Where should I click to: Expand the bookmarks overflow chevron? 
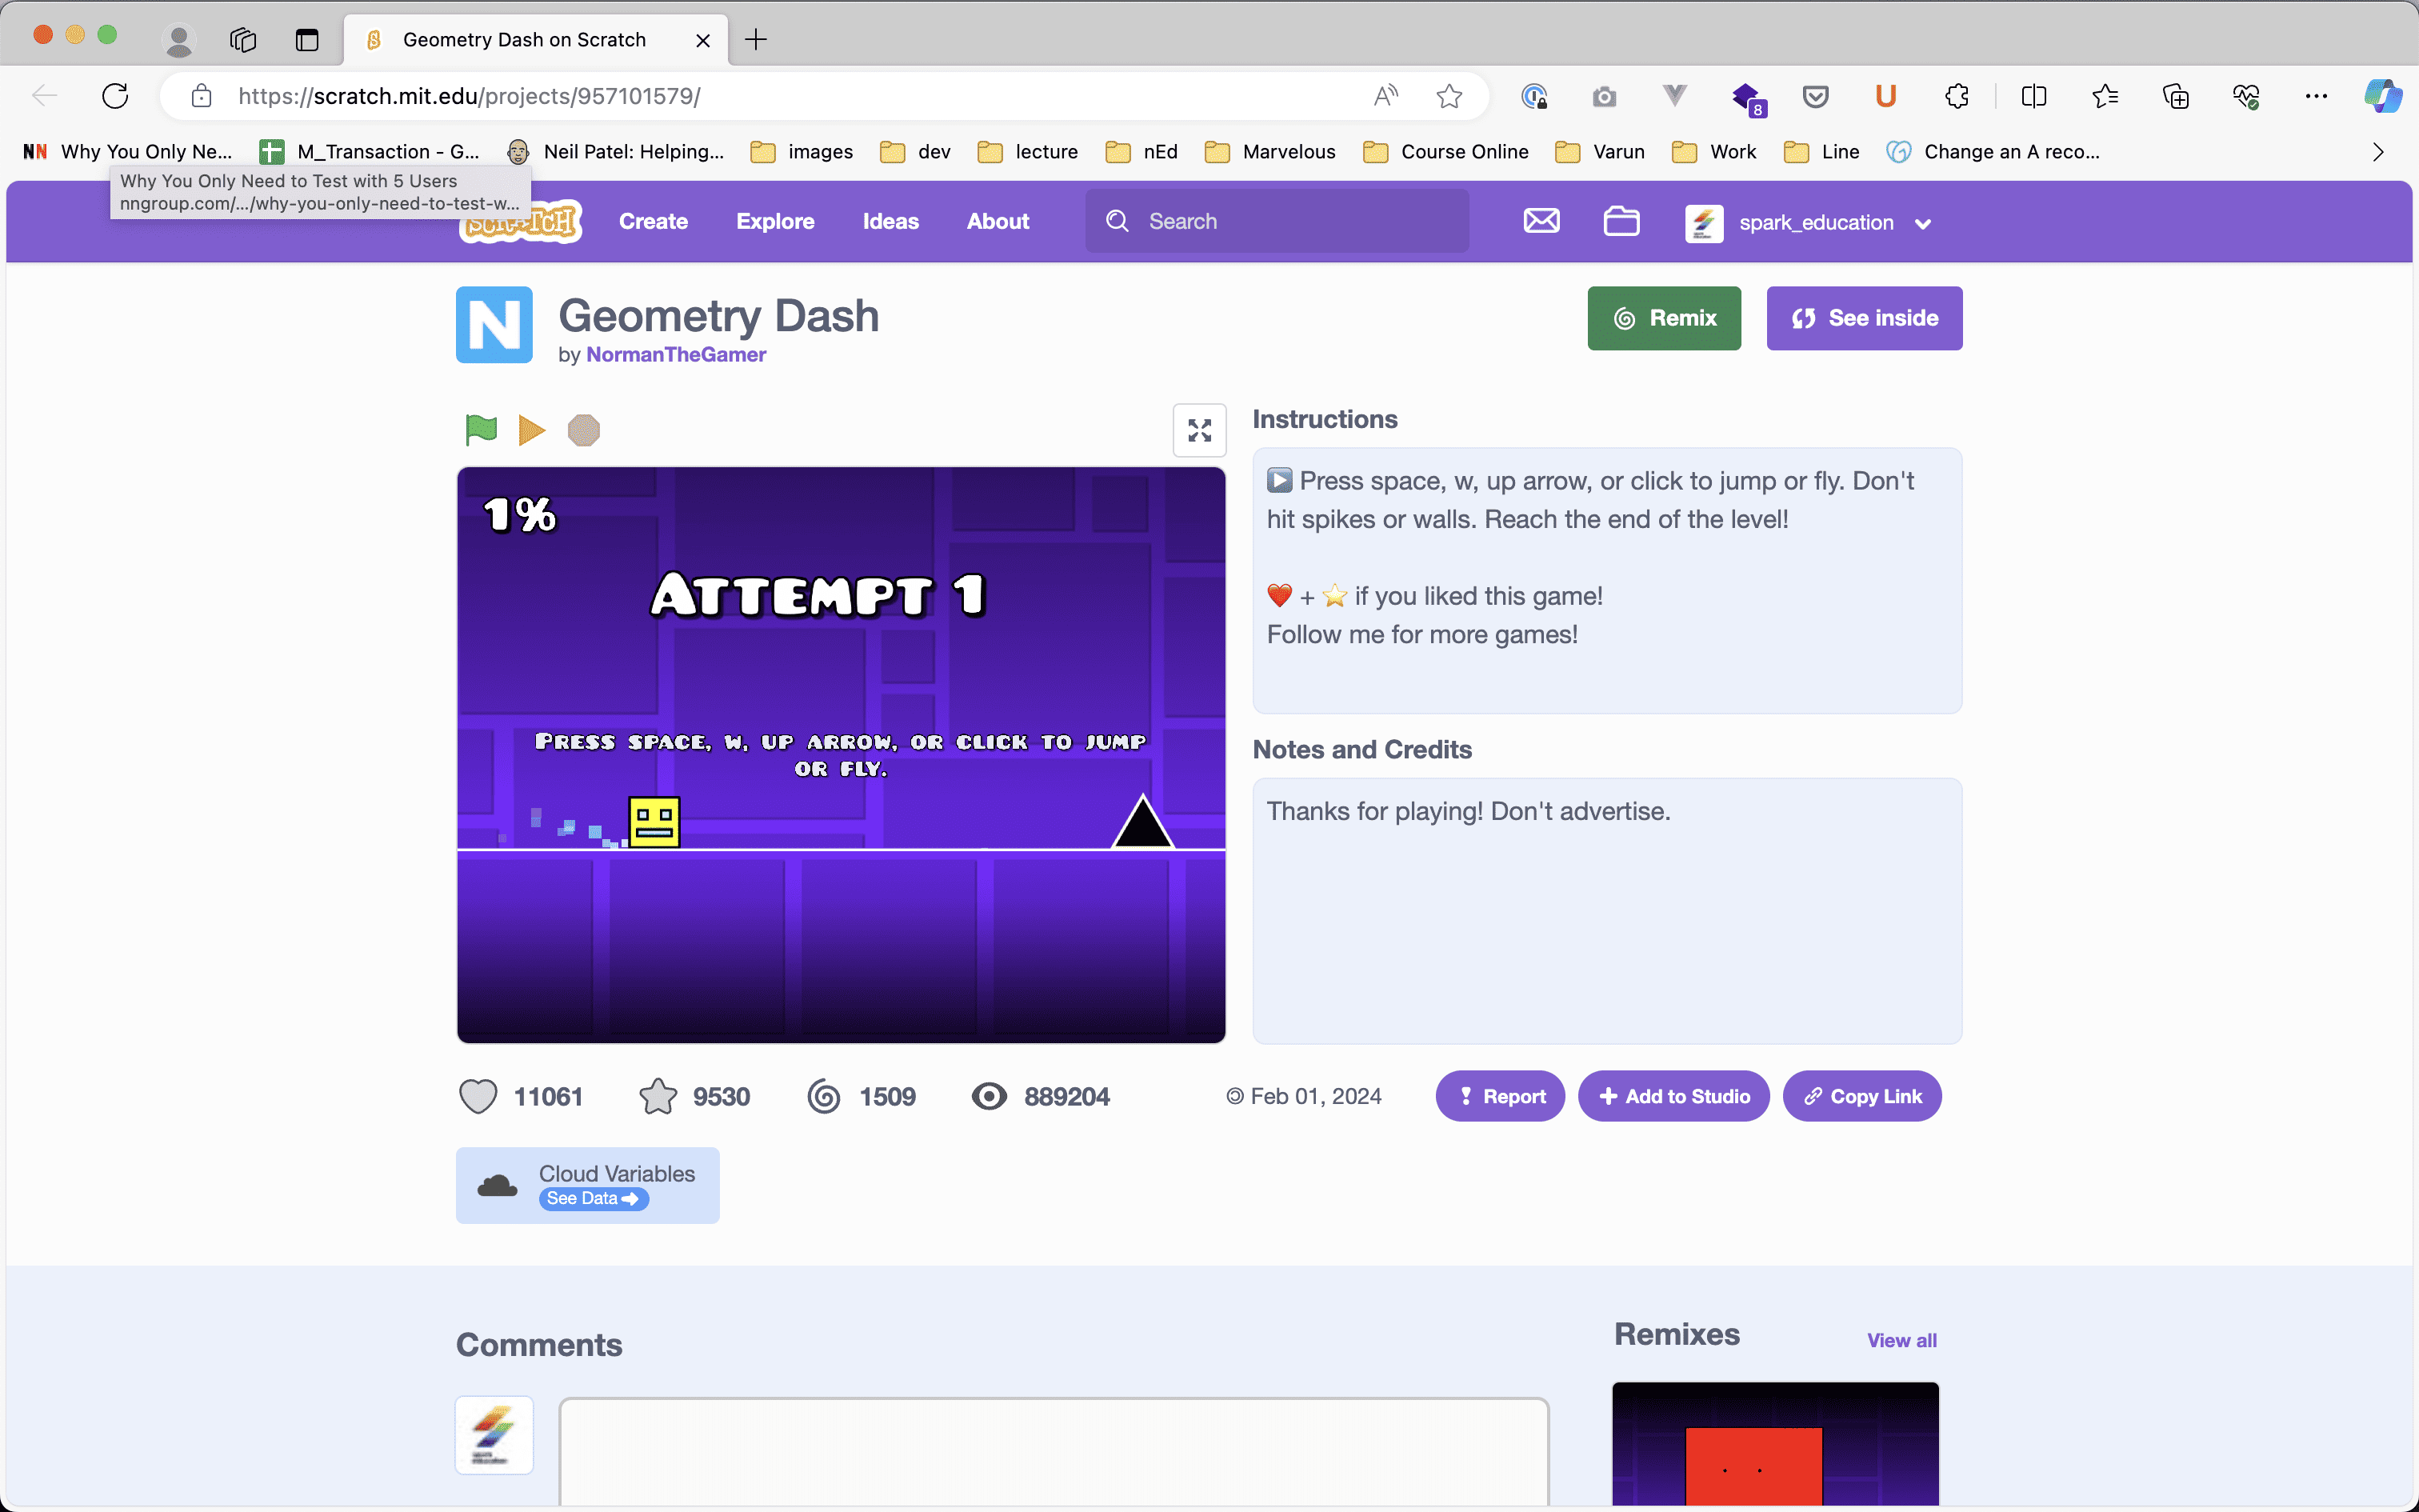coord(2378,152)
